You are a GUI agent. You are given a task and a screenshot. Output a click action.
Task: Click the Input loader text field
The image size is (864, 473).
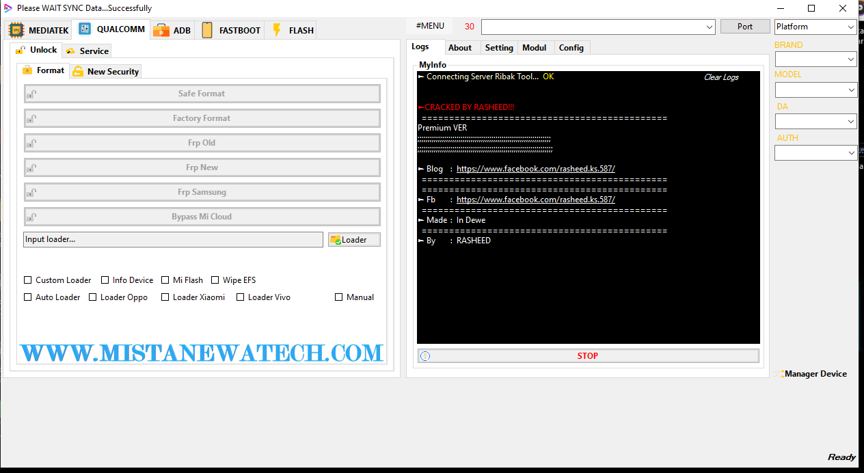coord(173,239)
